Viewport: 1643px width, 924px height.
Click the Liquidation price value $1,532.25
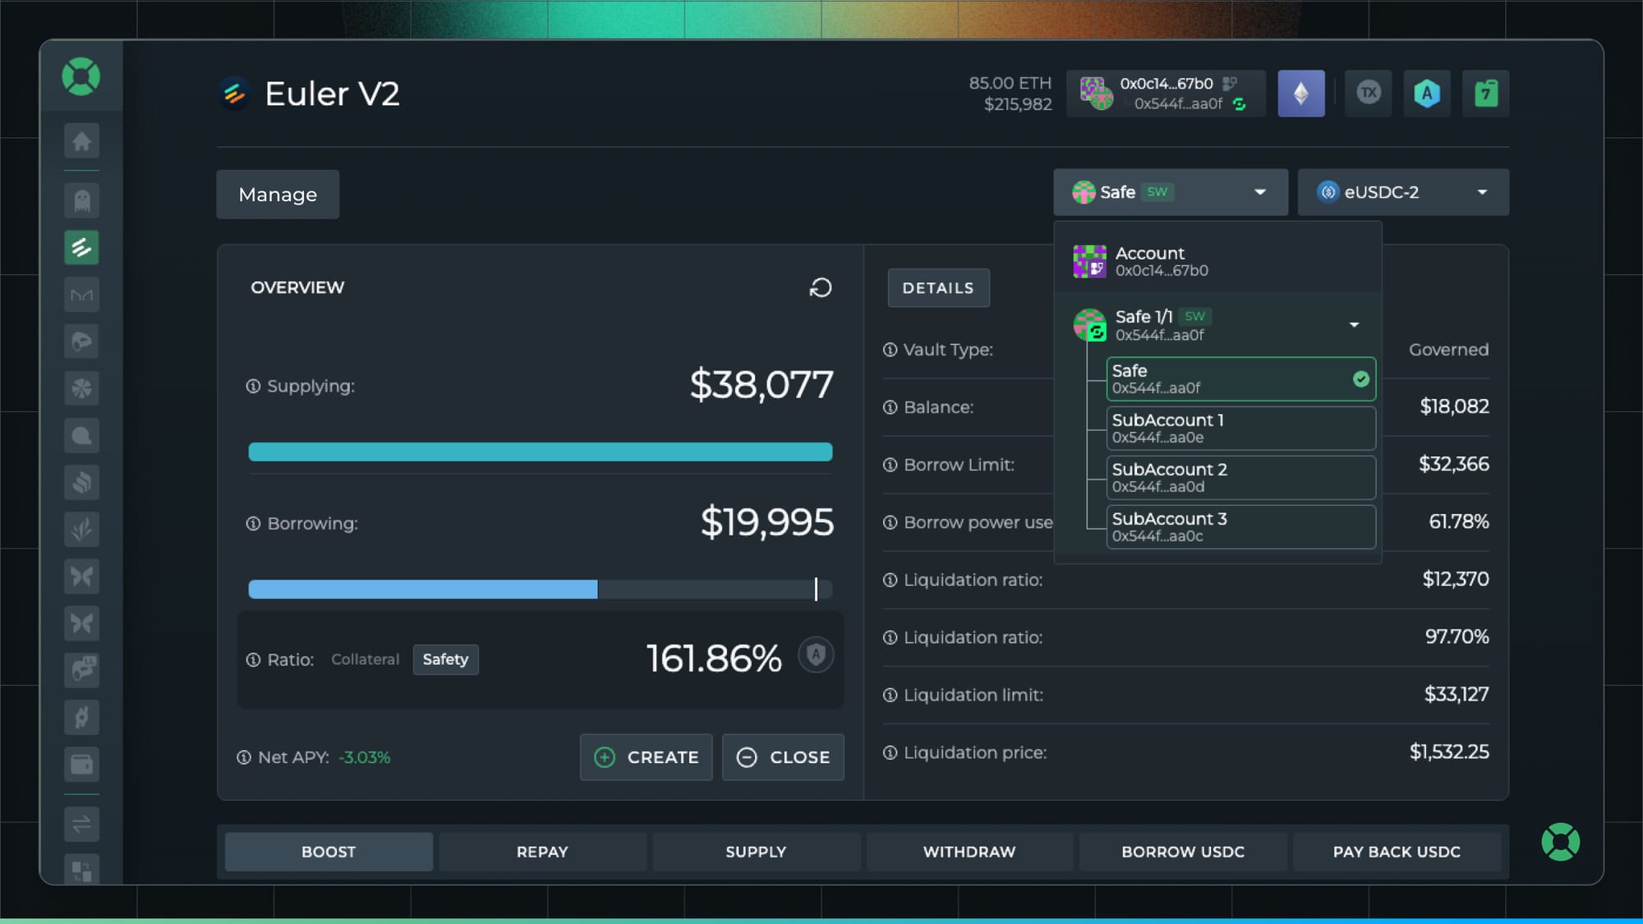[x=1449, y=752]
